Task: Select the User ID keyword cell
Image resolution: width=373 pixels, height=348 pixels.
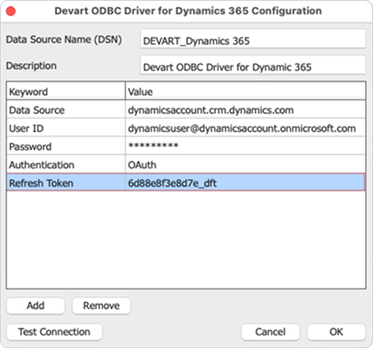Action: click(x=66, y=128)
